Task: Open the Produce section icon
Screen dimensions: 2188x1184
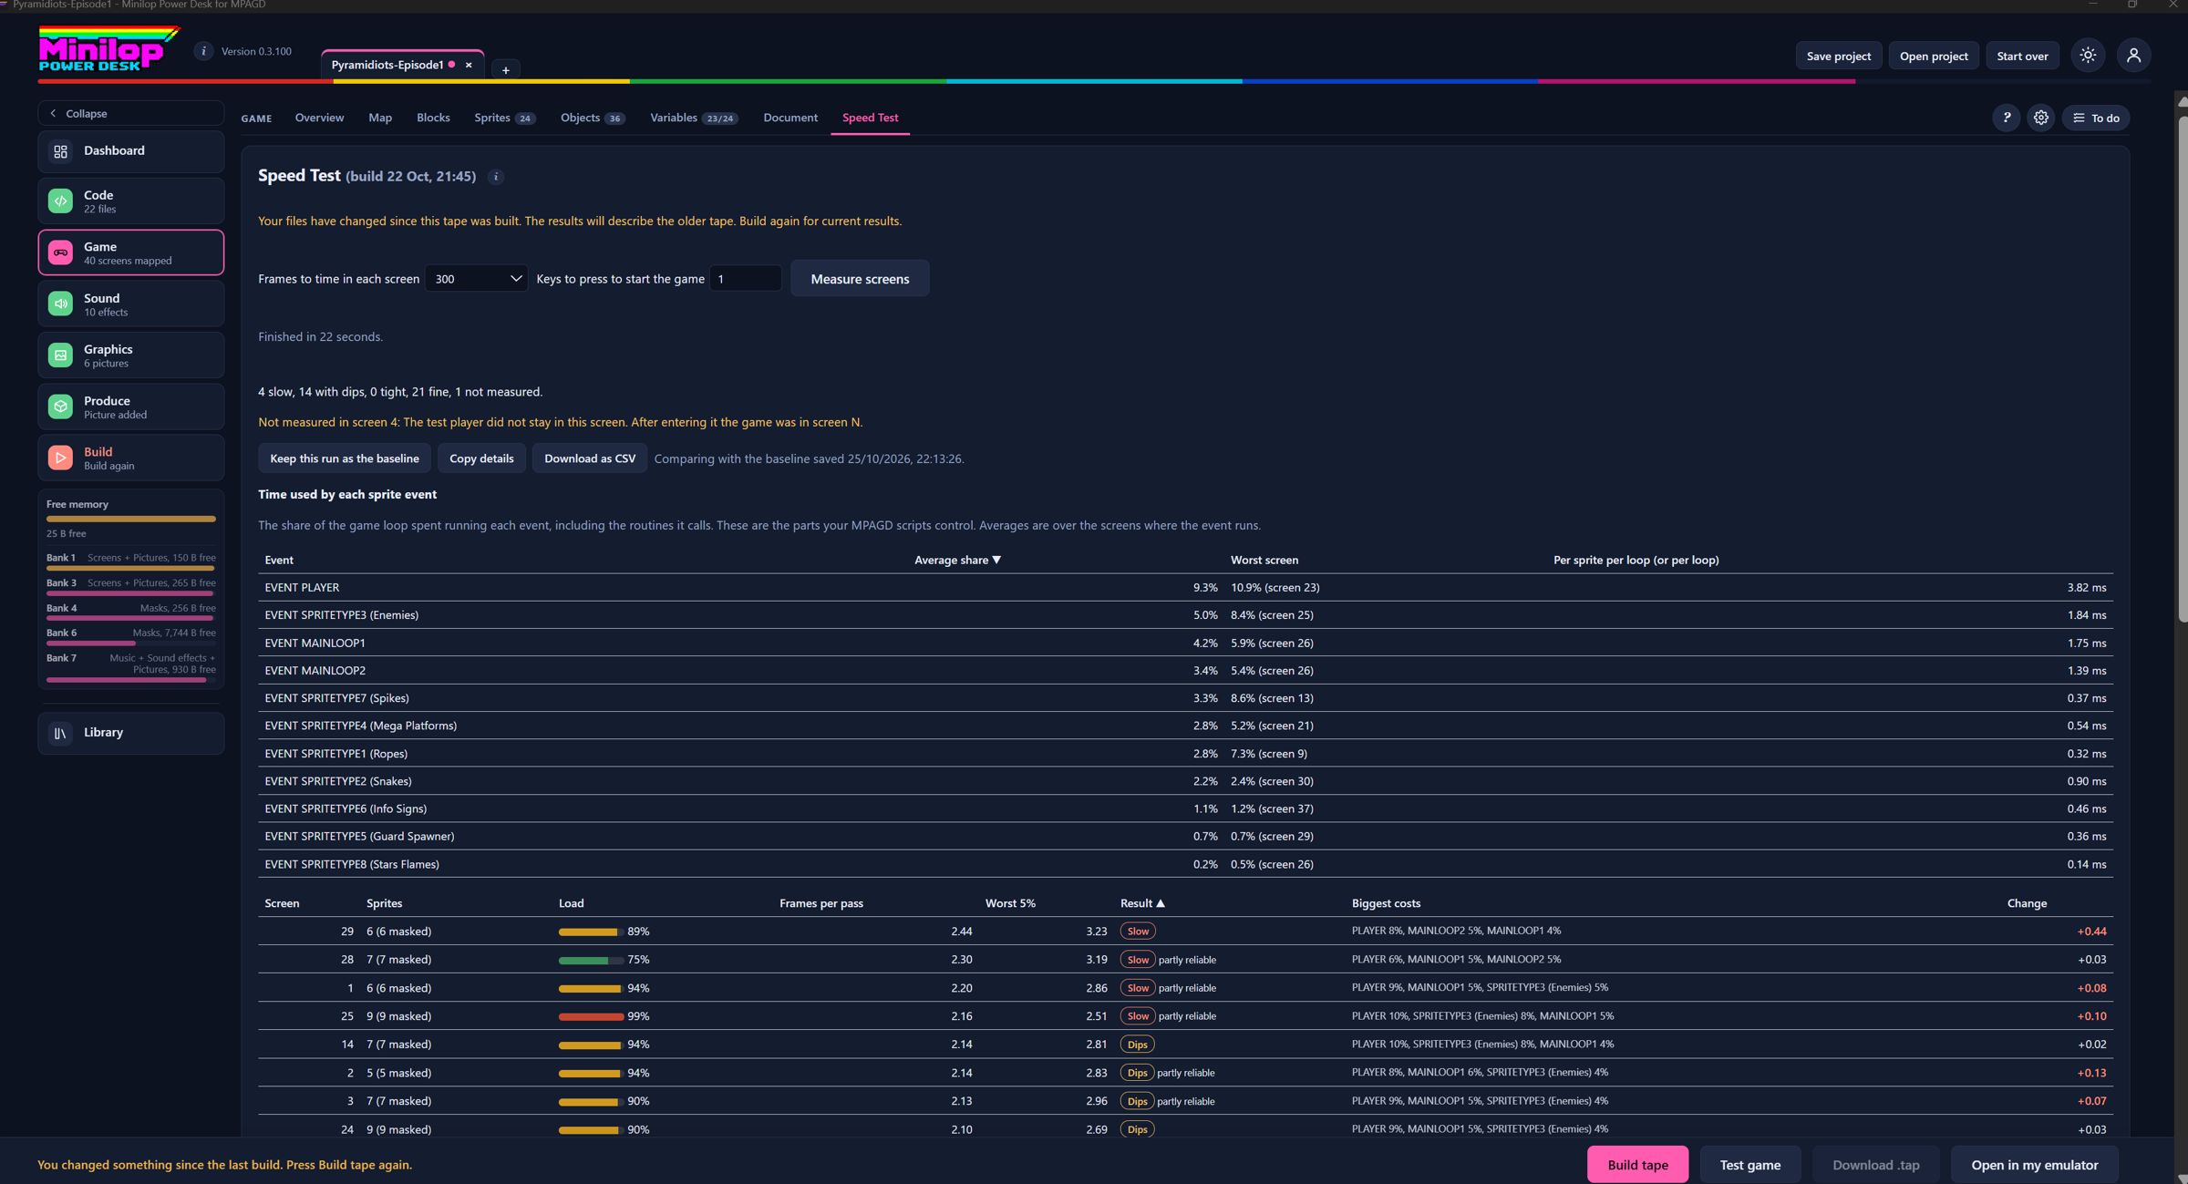Action: (60, 407)
